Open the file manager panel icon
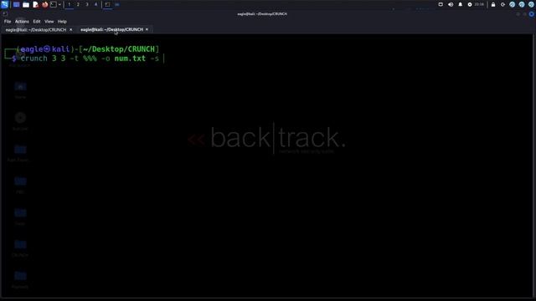Image resolution: width=536 pixels, height=301 pixels. tap(26, 4)
